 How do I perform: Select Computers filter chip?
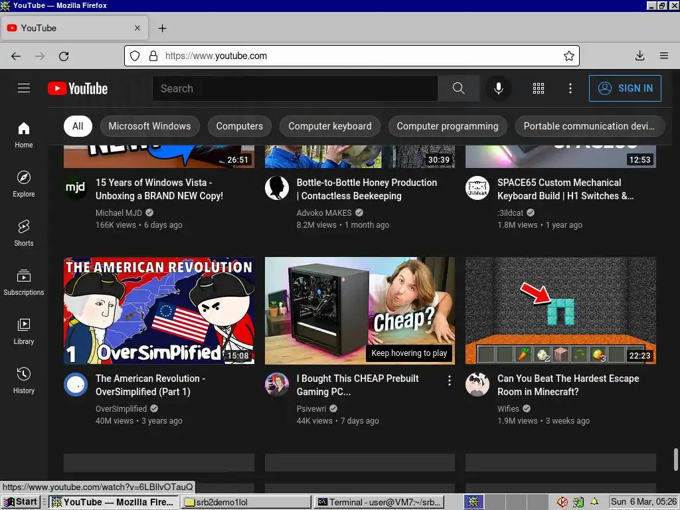coord(239,126)
